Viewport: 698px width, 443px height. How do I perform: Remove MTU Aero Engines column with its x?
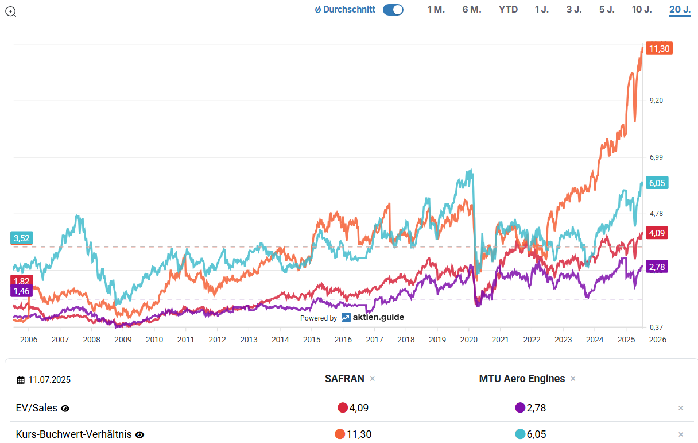(573, 379)
